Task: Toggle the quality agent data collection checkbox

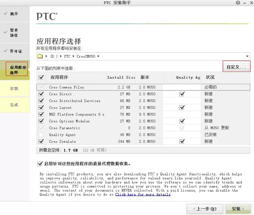Action: 40,164
